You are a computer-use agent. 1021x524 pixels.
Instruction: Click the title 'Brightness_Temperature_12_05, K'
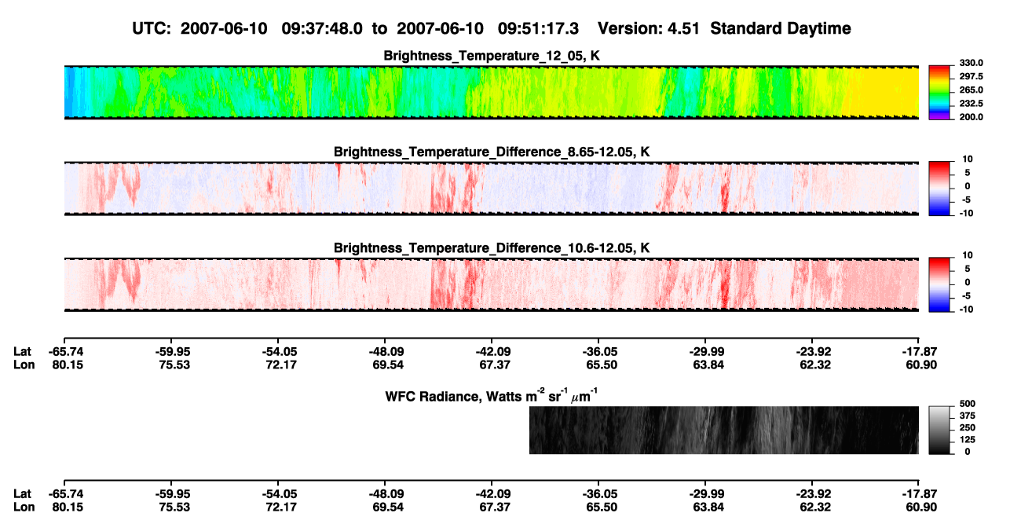point(492,56)
